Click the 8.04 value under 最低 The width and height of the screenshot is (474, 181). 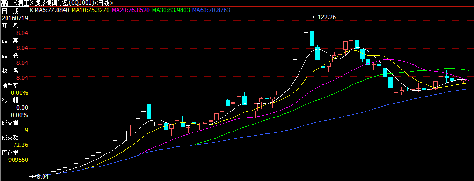tap(22, 63)
